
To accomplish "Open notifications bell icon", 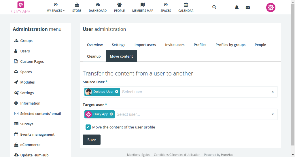I will point(237,7).
